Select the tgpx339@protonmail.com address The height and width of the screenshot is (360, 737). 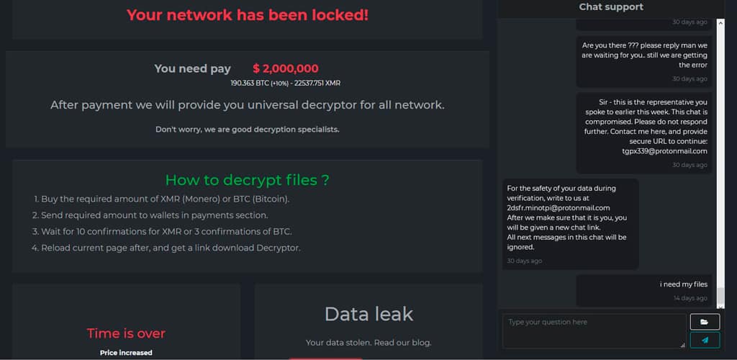pos(664,151)
